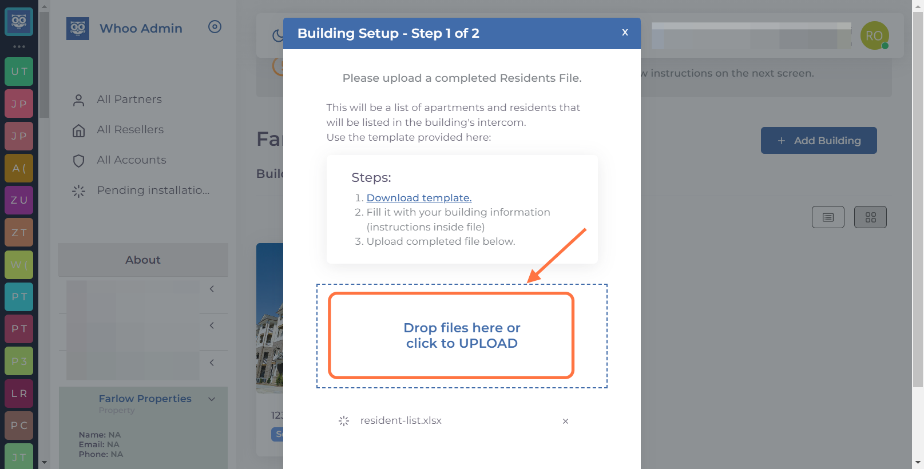Viewport: 924px width, 469px height.
Task: Open All Accounts menu item
Action: tap(132, 160)
